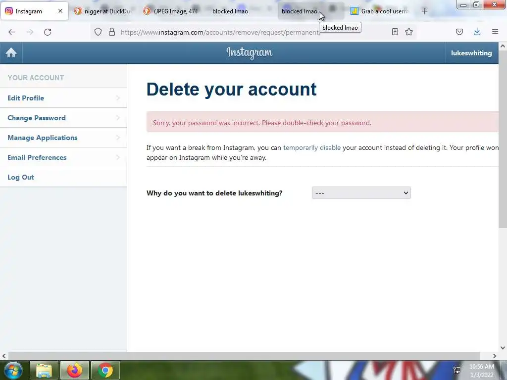Click the horizontal scrollbar left arrow
The image size is (507, 380).
point(4,356)
